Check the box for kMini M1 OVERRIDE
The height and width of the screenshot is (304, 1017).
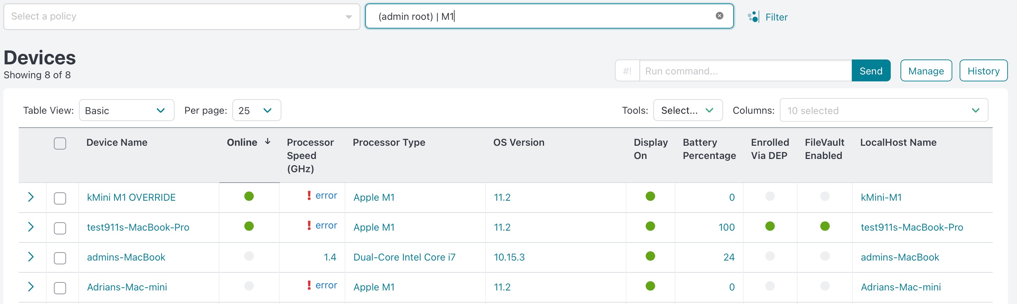60,198
